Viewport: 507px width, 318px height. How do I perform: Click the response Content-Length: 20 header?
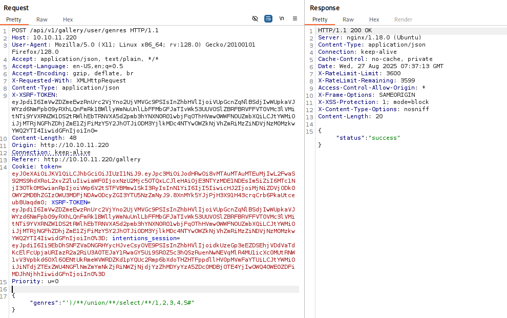[x=350, y=116]
